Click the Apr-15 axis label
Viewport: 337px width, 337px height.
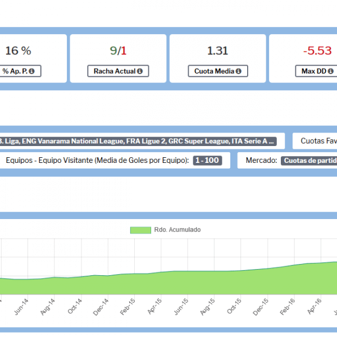tap(154, 307)
